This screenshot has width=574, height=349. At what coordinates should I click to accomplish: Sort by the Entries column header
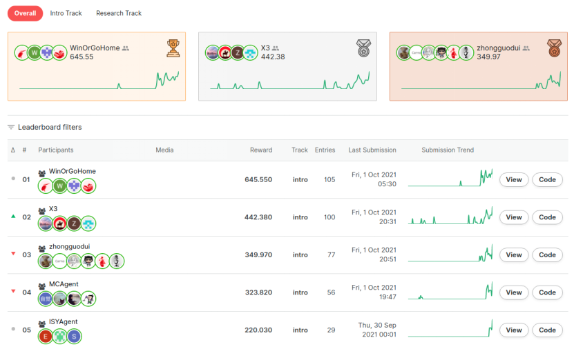click(325, 150)
